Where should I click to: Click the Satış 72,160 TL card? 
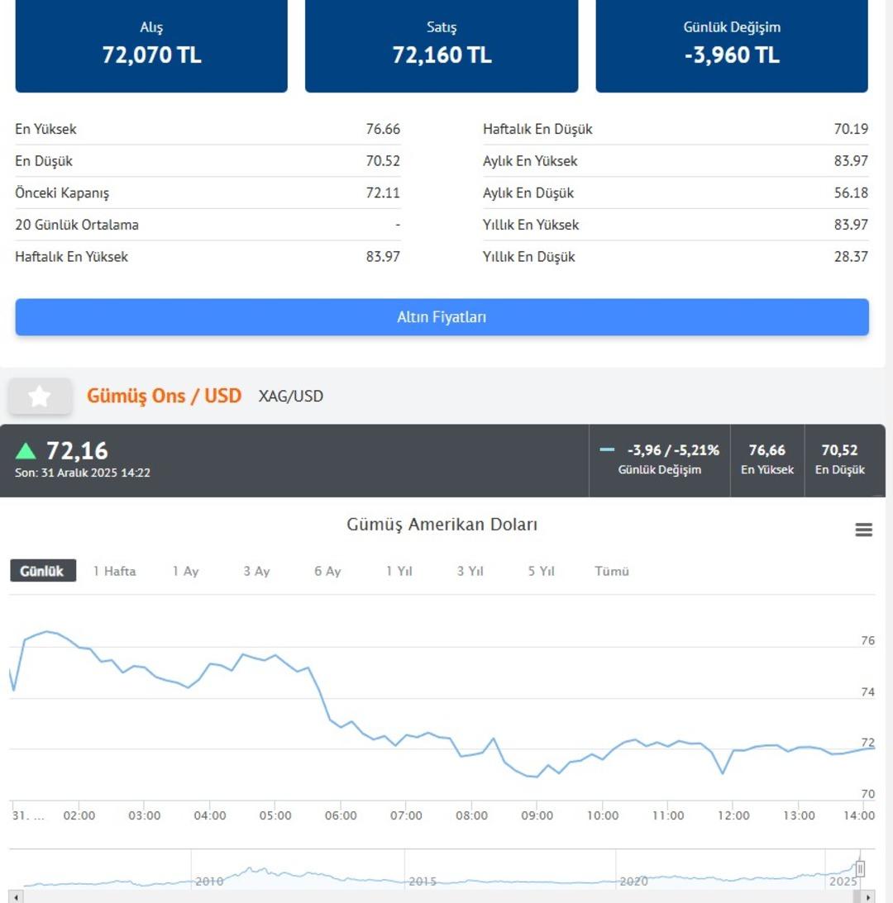click(x=442, y=45)
